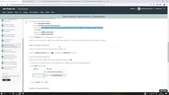Close the ServiceNow Studio tab

coord(41,2)
